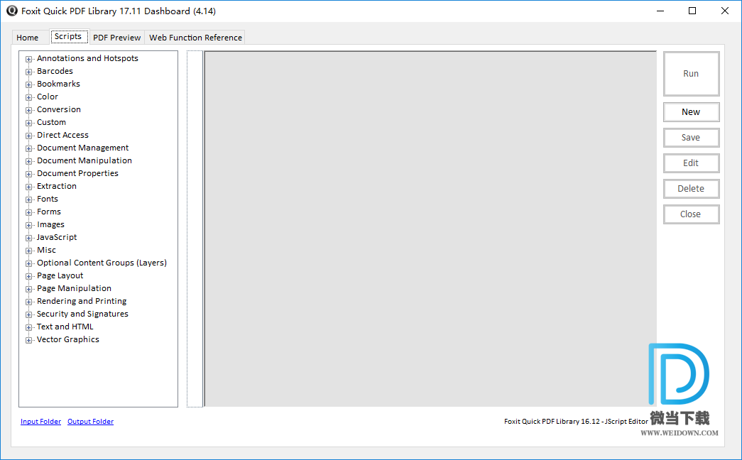Image resolution: width=742 pixels, height=460 pixels.
Task: Select the Color category label
Action: [48, 97]
